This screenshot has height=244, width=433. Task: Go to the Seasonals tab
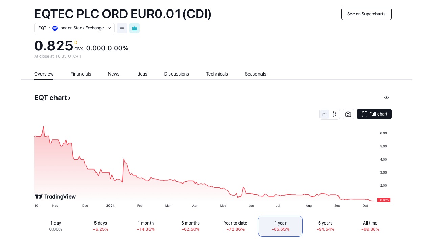click(255, 74)
